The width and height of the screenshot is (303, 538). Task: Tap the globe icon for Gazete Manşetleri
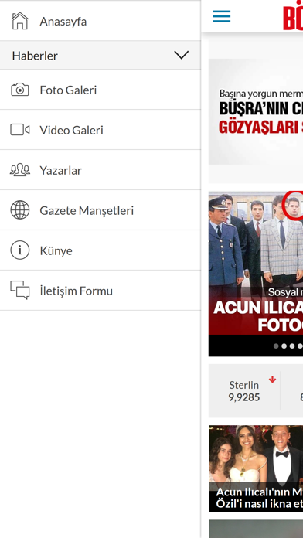20,210
